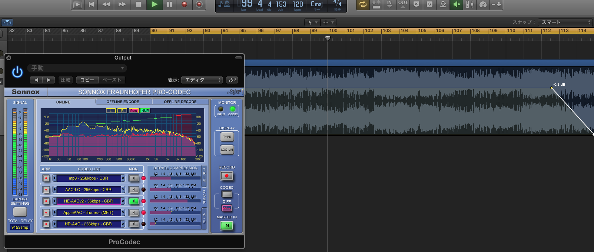Viewport: 594px width, 252px height.
Task: Open codec menu for AAC-LC 256kbps CBR
Action: point(55,190)
